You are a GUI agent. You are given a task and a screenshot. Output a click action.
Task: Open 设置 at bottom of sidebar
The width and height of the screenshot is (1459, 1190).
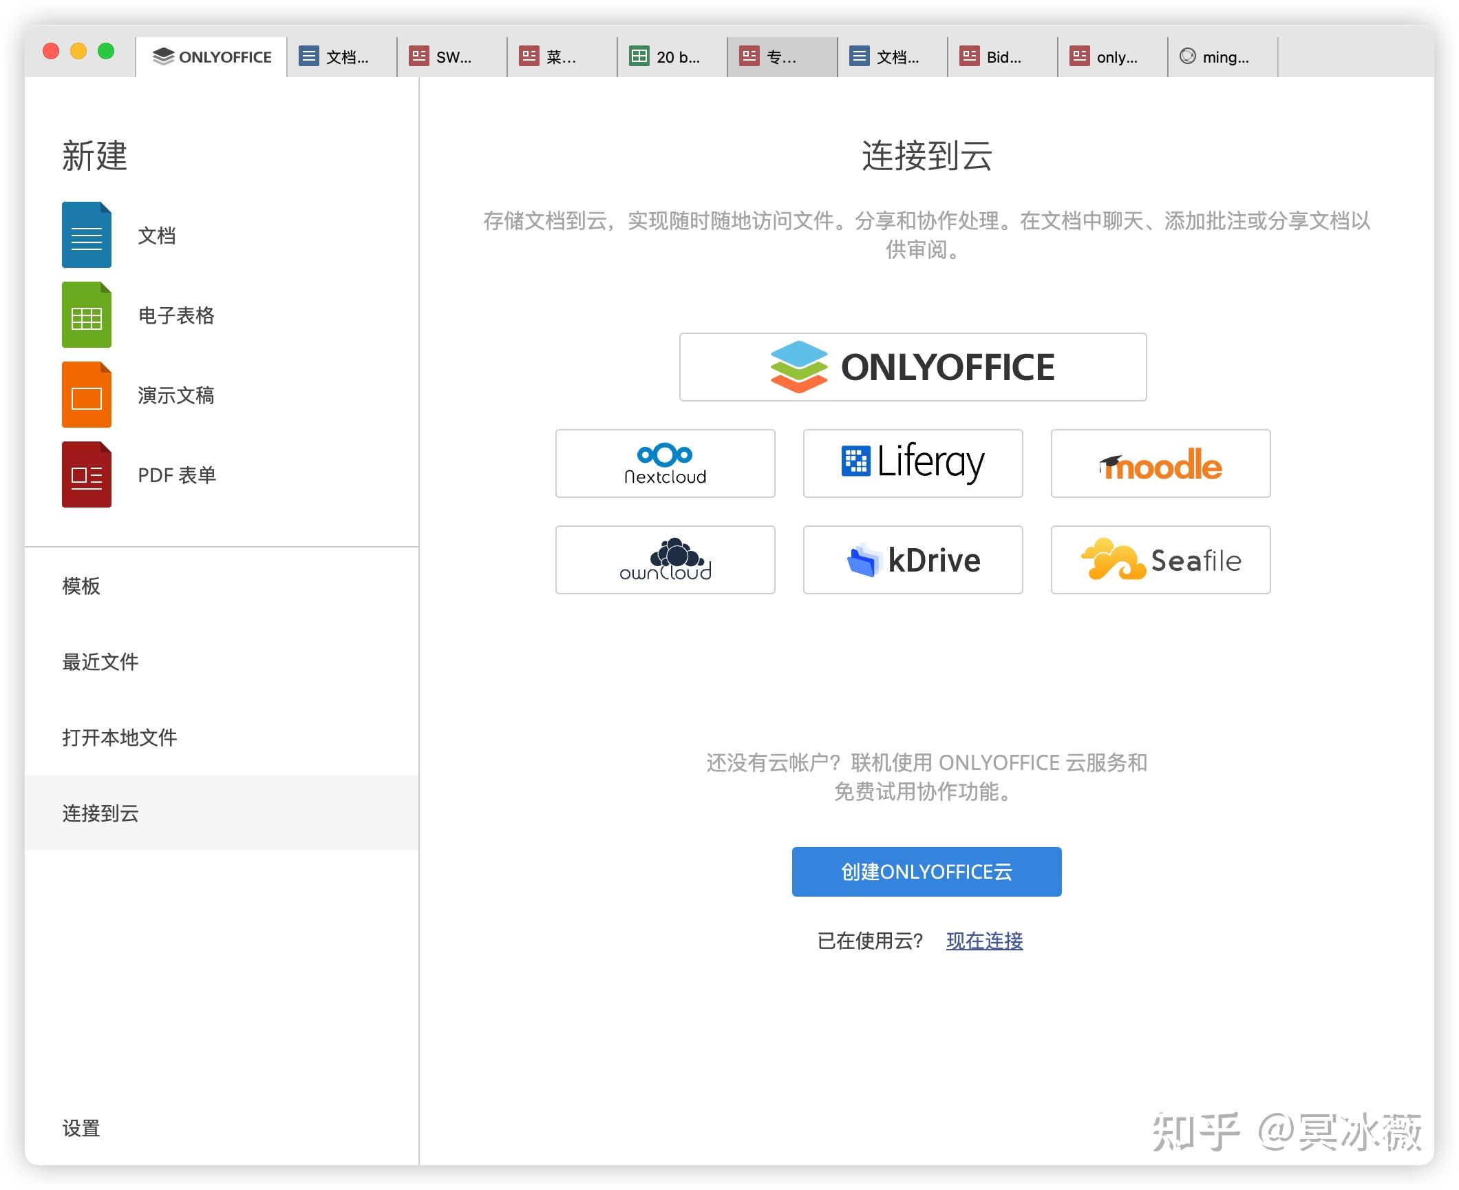pos(81,1129)
